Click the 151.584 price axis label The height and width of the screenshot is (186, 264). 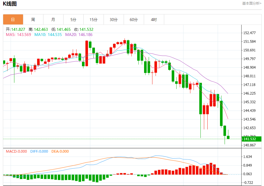pos(250,41)
